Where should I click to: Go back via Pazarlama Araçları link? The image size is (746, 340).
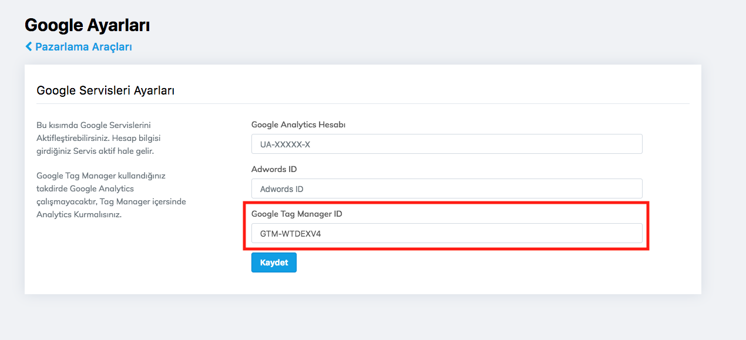[83, 47]
